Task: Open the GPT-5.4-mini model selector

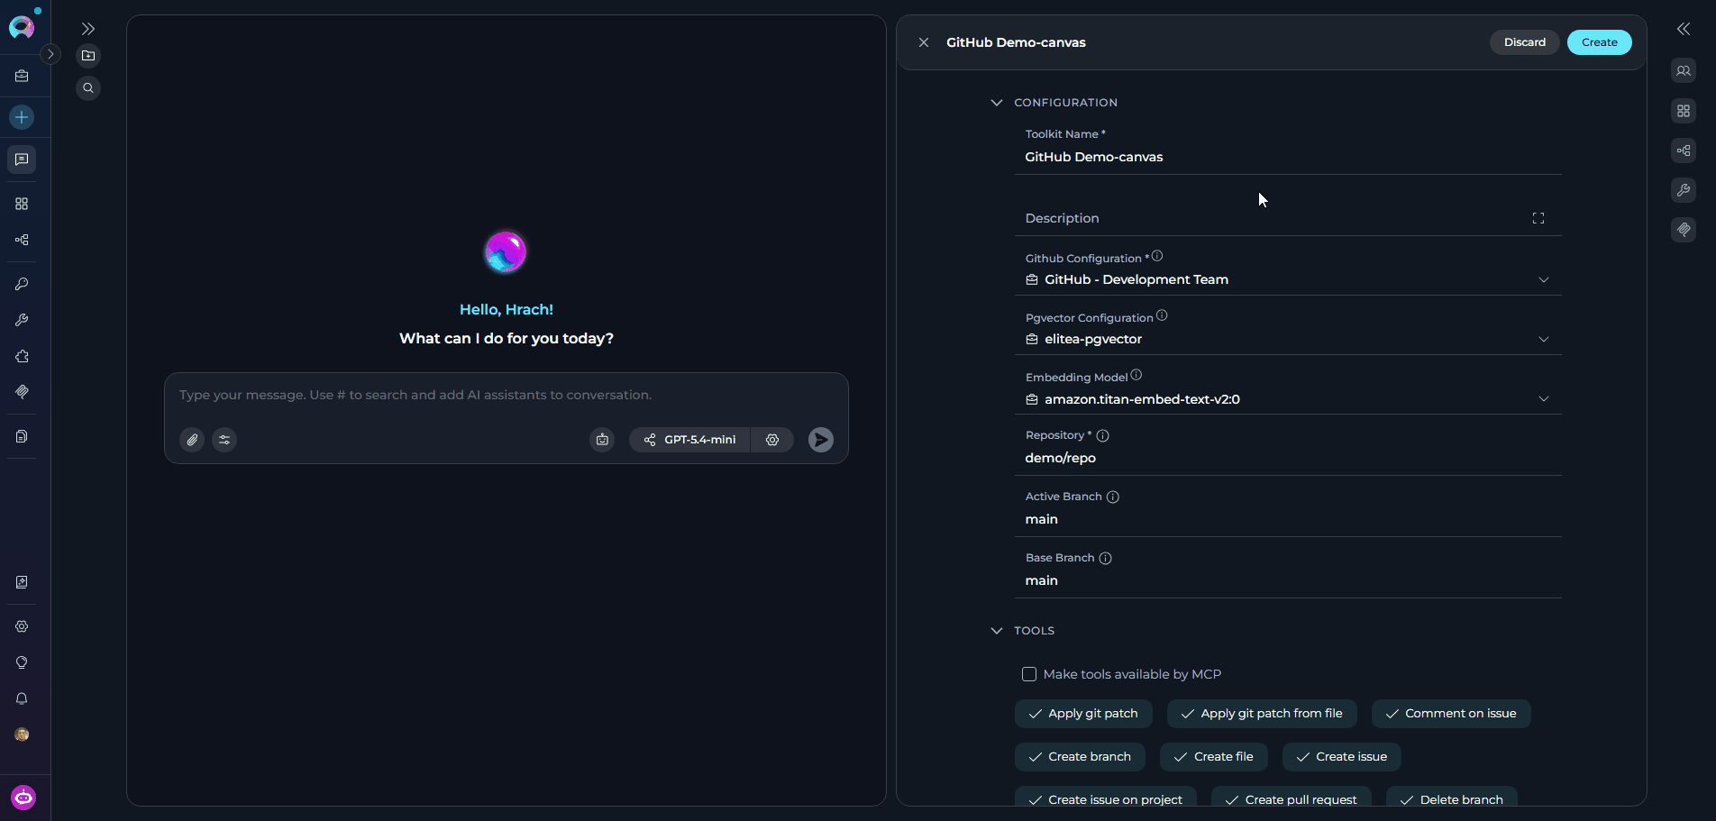Action: (x=689, y=440)
